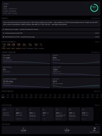
Task: Open the All hours forecast link
Action: pyautogui.click(x=97, y=91)
